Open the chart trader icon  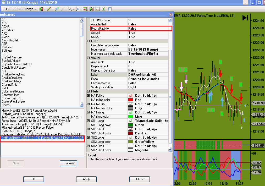pyautogui.click(x=85, y=9)
